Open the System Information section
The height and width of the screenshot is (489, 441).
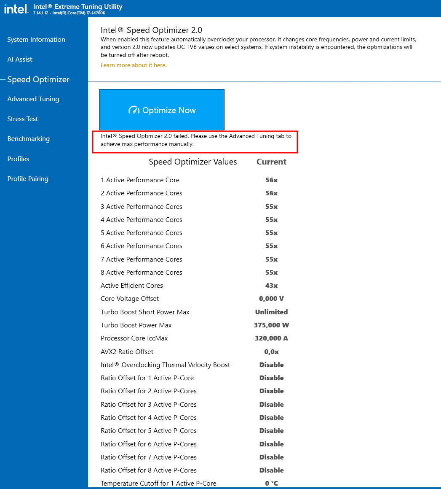tap(36, 40)
